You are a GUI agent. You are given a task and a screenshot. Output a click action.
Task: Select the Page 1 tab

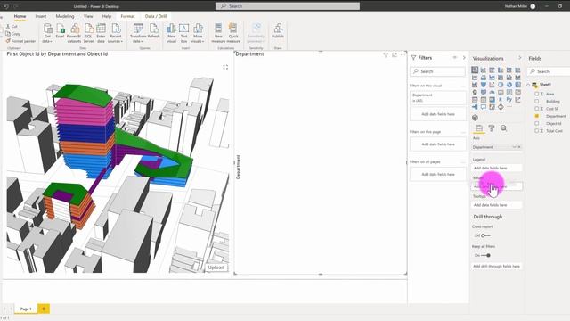pos(26,309)
